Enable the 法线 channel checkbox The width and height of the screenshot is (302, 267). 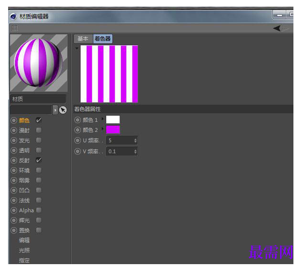pyautogui.click(x=39, y=200)
